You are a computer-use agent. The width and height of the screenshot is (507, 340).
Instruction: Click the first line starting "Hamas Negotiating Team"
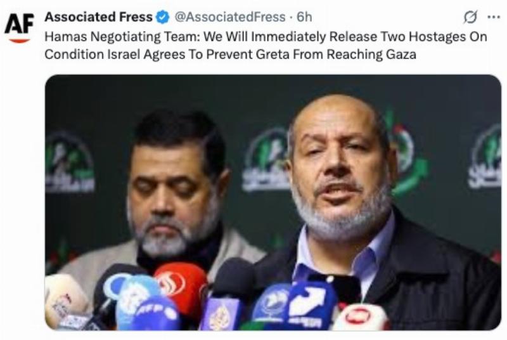click(266, 37)
